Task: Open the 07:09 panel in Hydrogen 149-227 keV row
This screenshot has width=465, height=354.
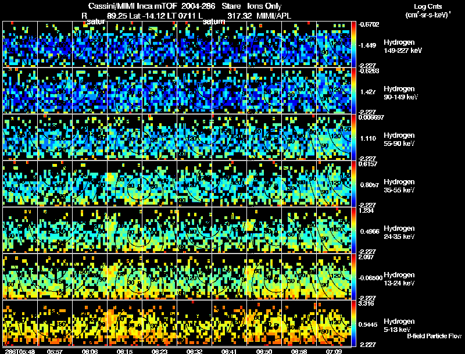Action: (334, 44)
